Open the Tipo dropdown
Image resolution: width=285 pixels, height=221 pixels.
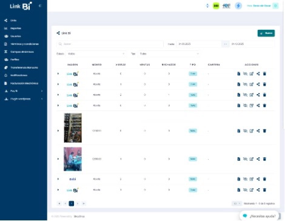pos(169,54)
